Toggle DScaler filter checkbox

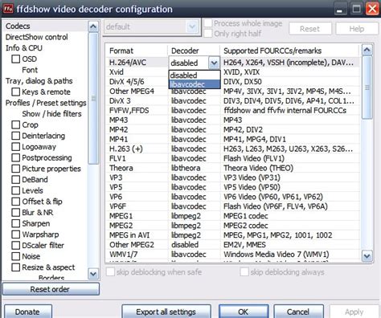click(x=16, y=245)
